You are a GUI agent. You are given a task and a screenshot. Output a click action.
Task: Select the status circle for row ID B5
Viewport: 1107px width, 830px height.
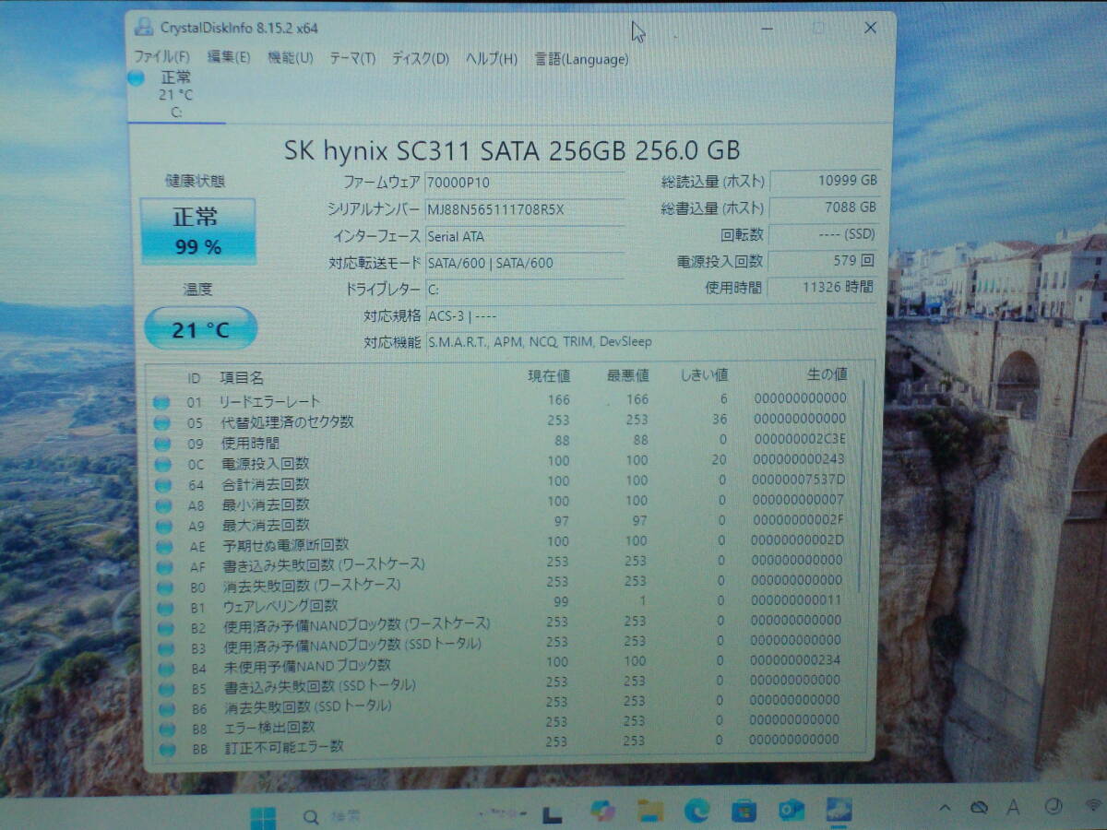coord(166,689)
